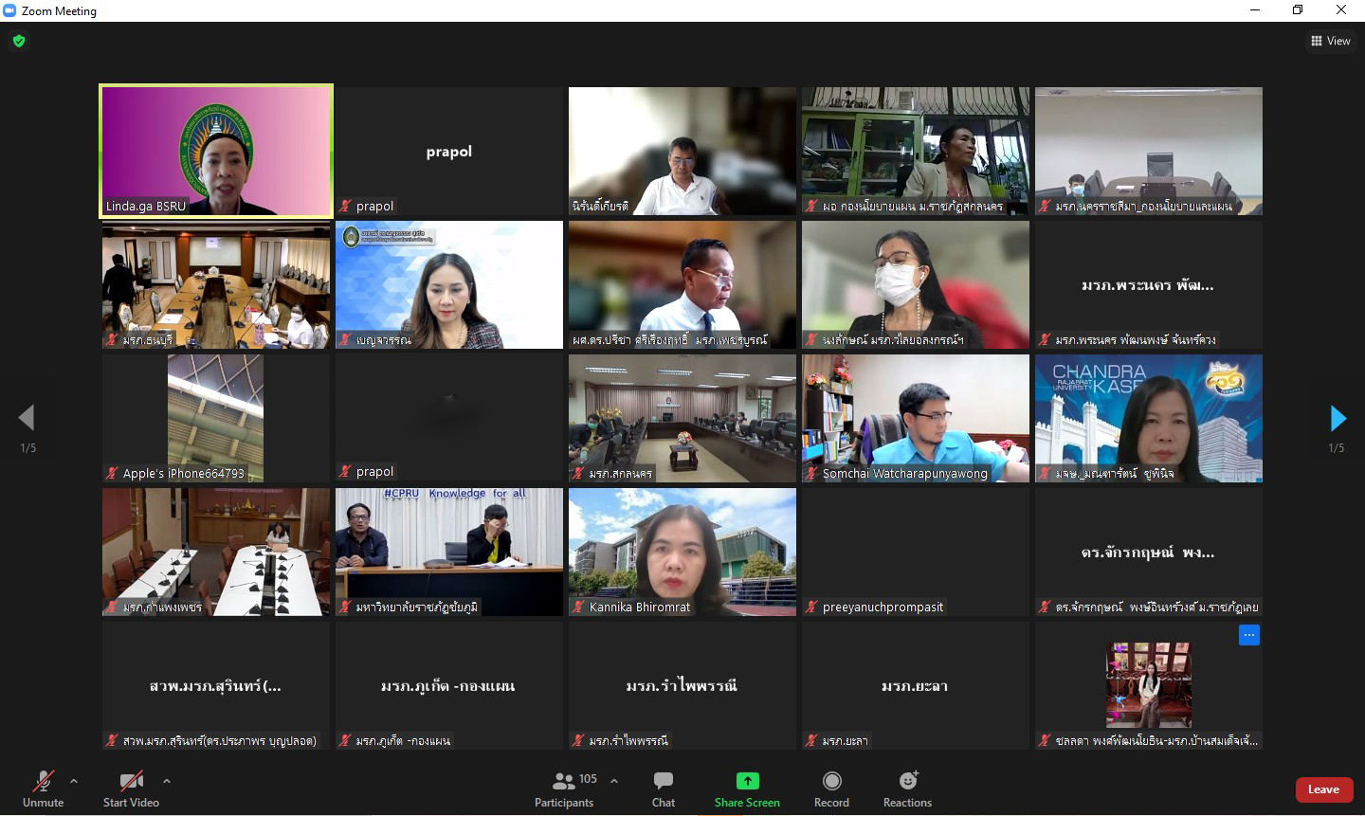Expand audio options arrow beside Unmute

(74, 781)
